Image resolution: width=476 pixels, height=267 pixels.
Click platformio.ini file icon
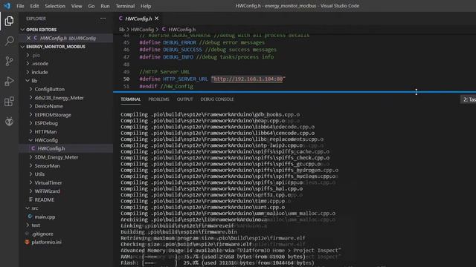tap(27, 242)
